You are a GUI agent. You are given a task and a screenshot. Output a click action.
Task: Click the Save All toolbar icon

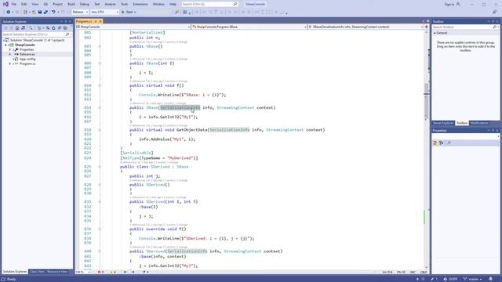coord(45,13)
